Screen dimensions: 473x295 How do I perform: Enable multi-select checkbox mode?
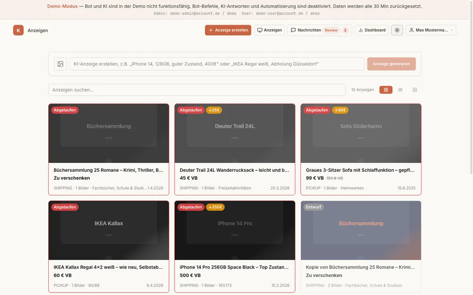point(415,90)
